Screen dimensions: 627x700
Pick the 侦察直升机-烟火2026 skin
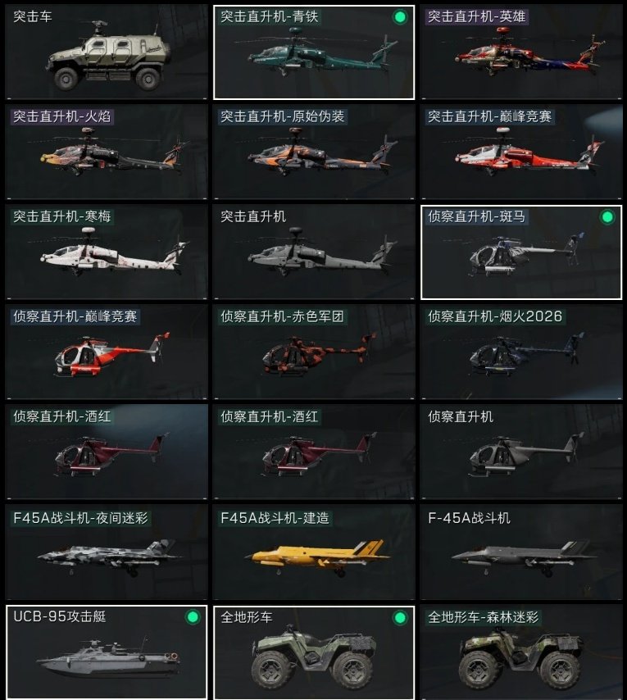click(520, 352)
